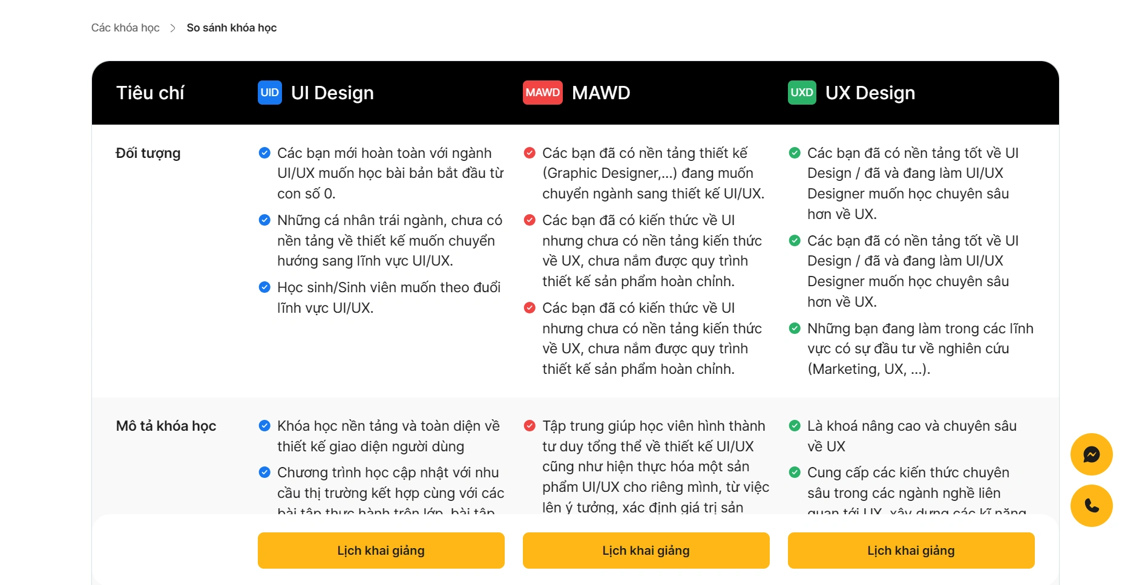Open Lịch khai giảng for UI Design
Viewport: 1148px width, 585px height.
point(381,551)
